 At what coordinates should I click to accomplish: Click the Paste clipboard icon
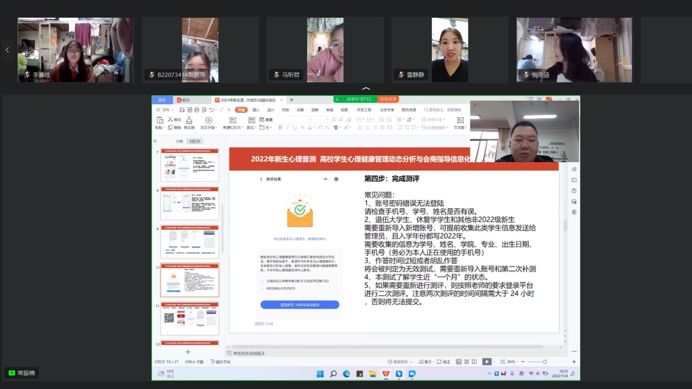[x=160, y=120]
